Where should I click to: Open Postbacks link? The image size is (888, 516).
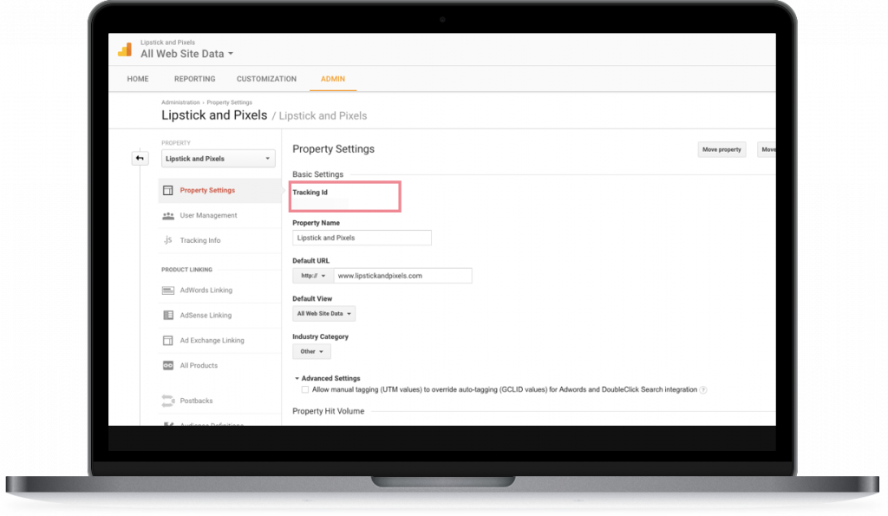(197, 401)
